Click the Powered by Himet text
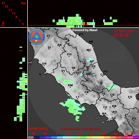 (x=85, y=30)
